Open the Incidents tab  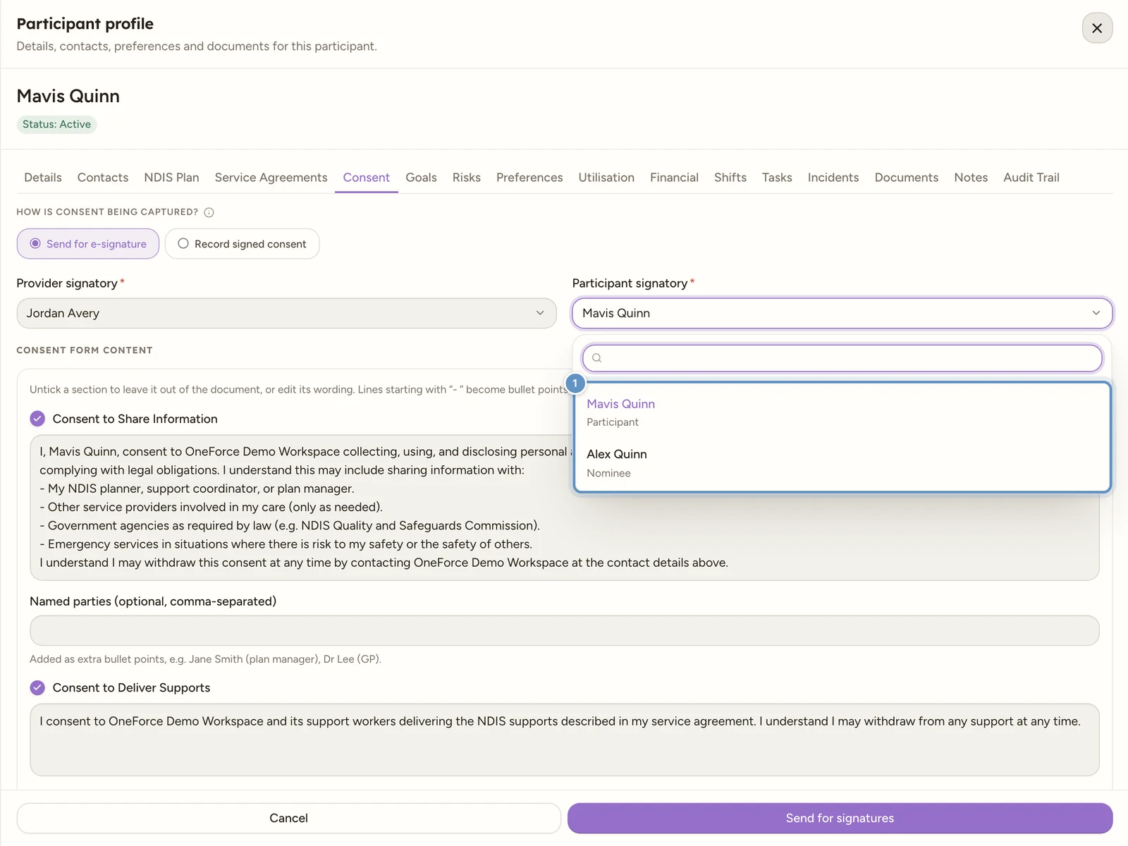(x=833, y=178)
